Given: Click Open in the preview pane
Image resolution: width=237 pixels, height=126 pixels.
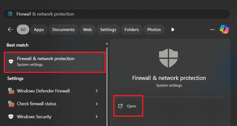Looking at the screenshot, I should pos(128,106).
